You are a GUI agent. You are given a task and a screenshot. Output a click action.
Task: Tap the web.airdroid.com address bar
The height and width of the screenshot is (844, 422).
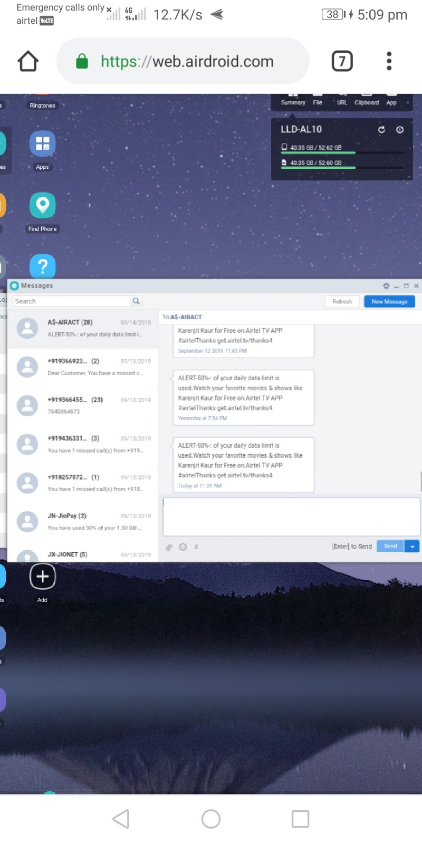183,61
